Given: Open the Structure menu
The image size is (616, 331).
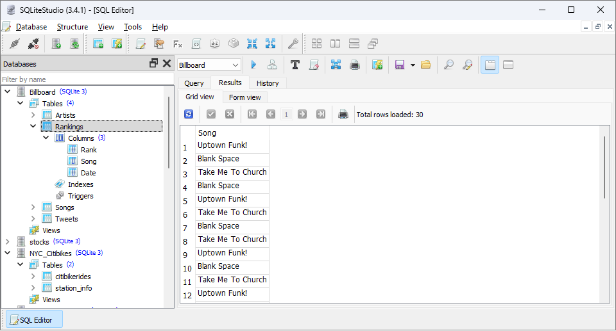Looking at the screenshot, I should click(73, 27).
